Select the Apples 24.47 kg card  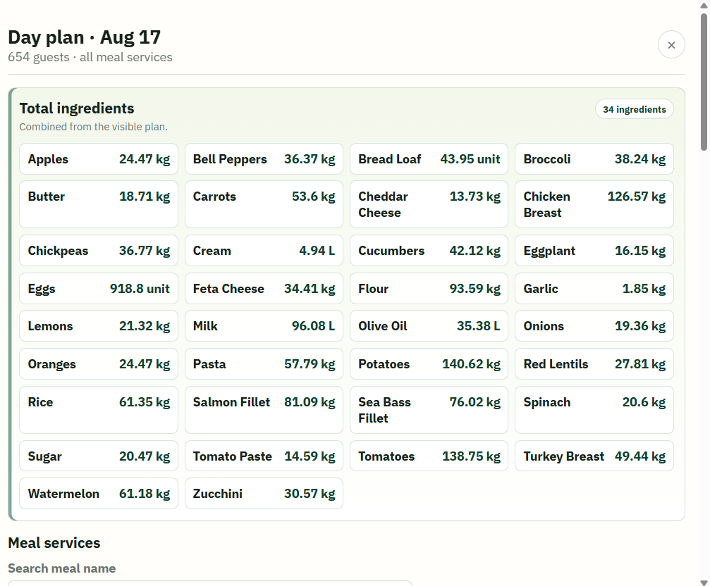(x=99, y=159)
